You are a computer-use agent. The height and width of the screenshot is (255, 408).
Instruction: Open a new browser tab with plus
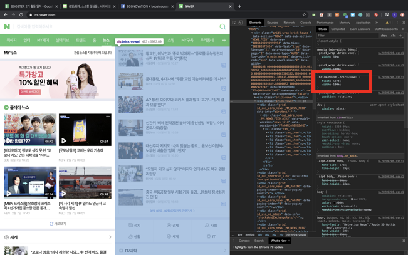[x=239, y=6]
